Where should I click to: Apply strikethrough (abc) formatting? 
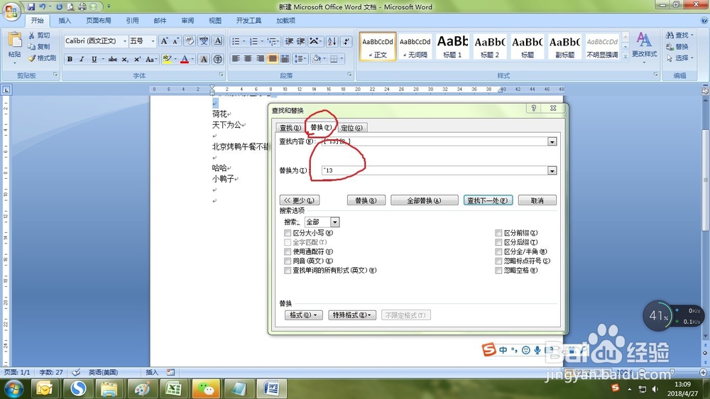tap(113, 59)
